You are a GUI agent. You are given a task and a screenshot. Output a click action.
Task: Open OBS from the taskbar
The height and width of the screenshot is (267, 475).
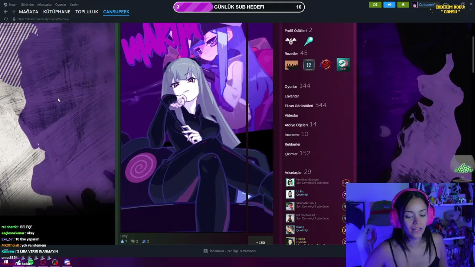tap(55, 262)
